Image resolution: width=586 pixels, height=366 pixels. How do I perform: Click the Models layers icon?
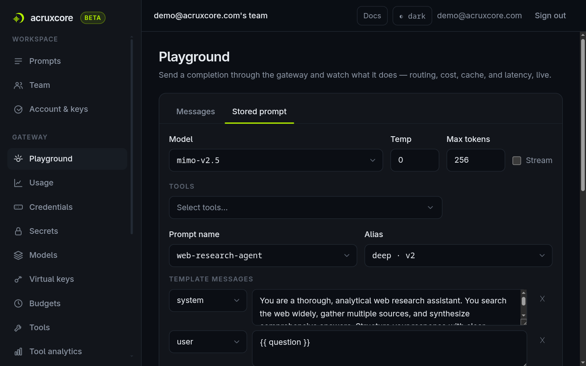(18, 255)
